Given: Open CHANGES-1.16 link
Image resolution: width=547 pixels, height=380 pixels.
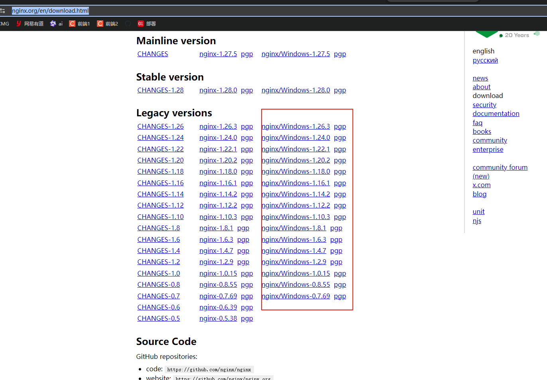Looking at the screenshot, I should pyautogui.click(x=160, y=183).
